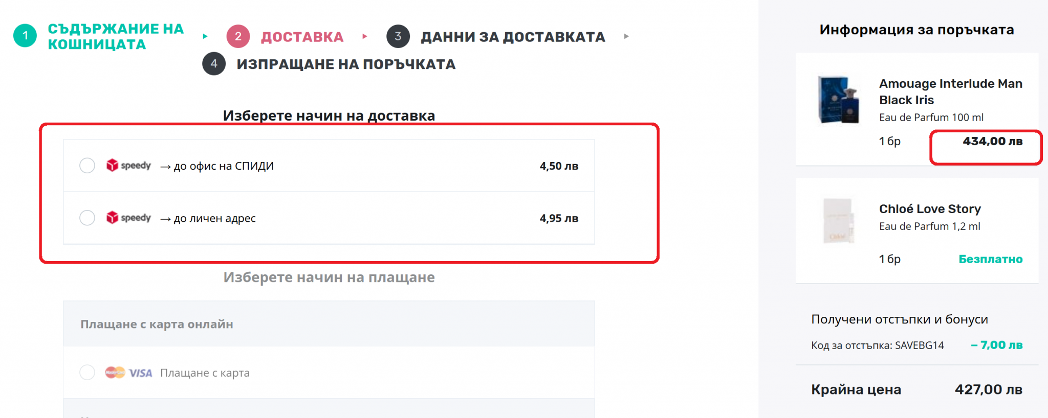This screenshot has width=1048, height=418.
Task: Click the Visa Mastercard payment logo
Action: tap(128, 373)
